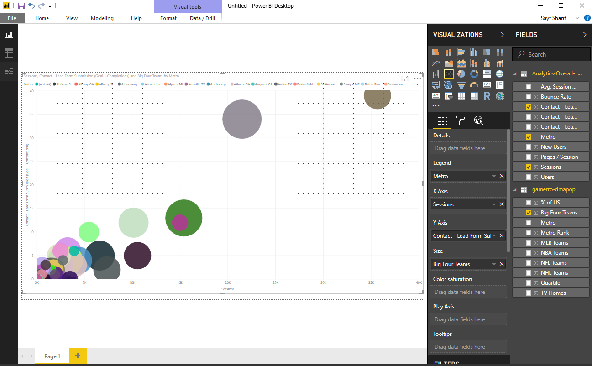
Task: Switch to Data view in left sidebar
Action: [x=9, y=53]
